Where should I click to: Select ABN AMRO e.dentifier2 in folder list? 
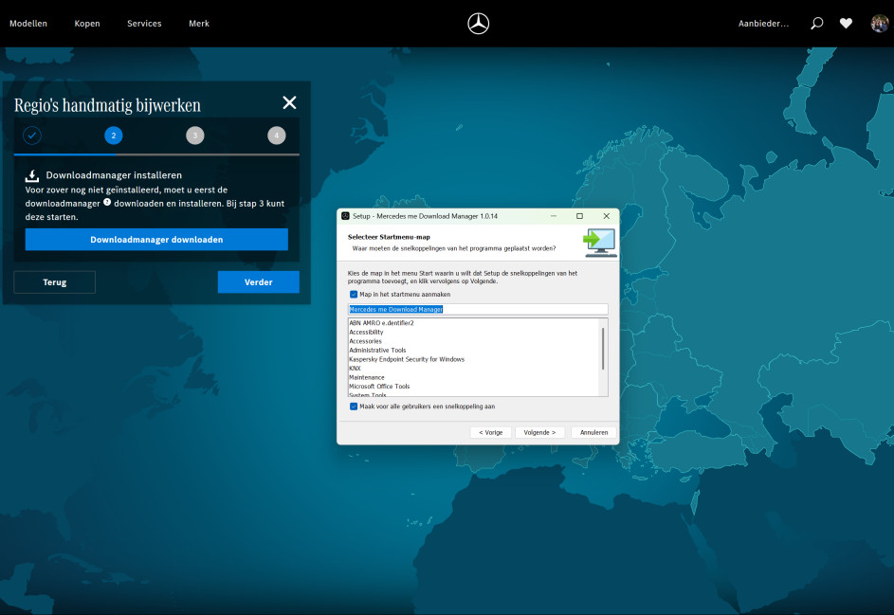tap(381, 322)
